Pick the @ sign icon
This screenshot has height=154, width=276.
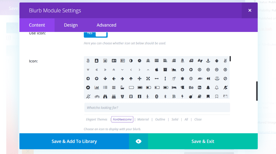coord(191,79)
